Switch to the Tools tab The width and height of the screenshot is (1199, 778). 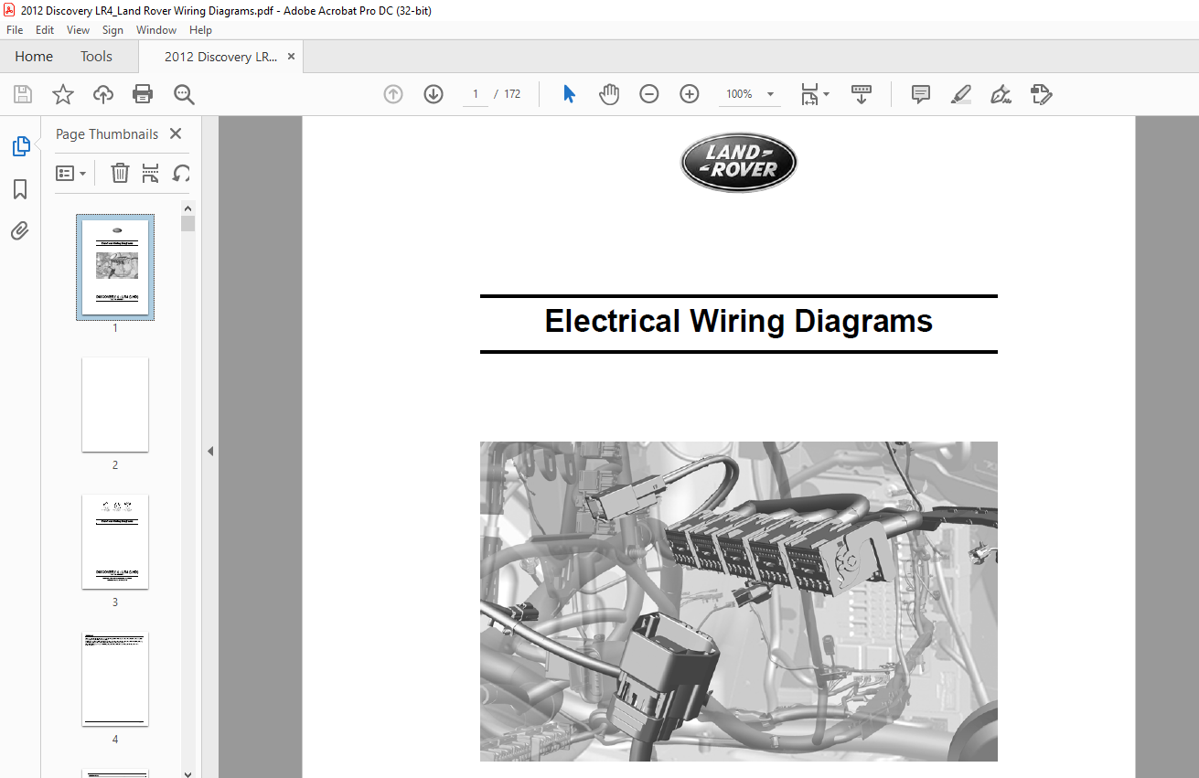96,57
